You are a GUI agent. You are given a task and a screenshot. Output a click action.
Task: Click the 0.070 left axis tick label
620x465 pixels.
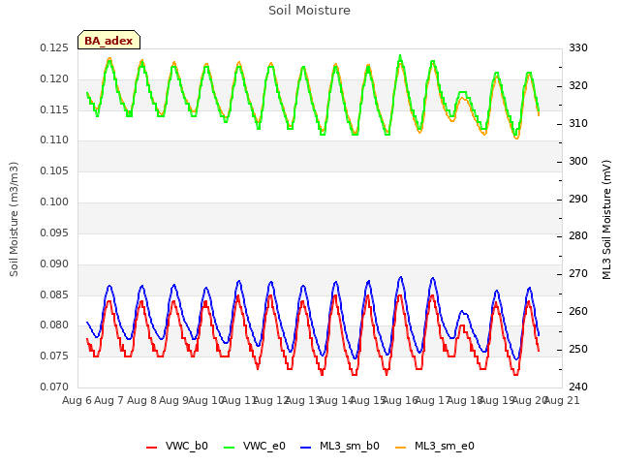coord(54,387)
